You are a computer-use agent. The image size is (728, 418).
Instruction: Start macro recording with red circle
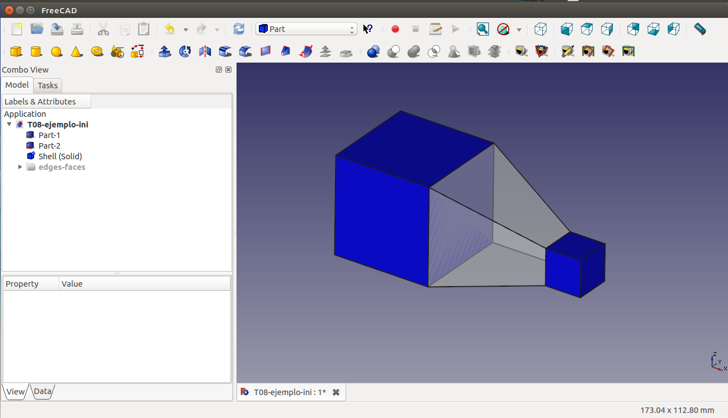coord(395,29)
